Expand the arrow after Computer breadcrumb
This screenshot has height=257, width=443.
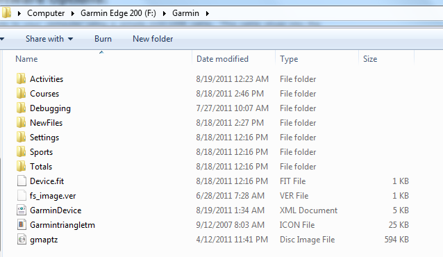73,13
